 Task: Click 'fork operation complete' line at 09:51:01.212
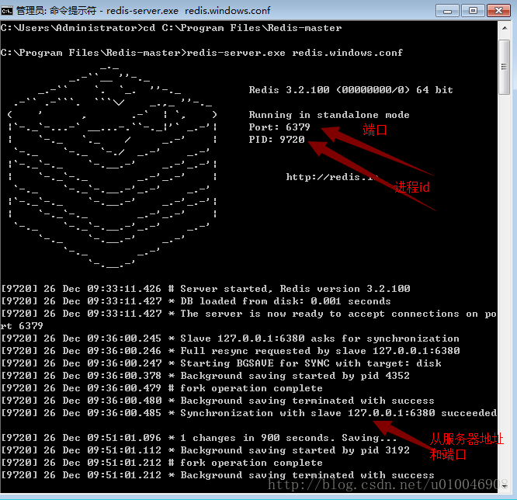coord(162,463)
